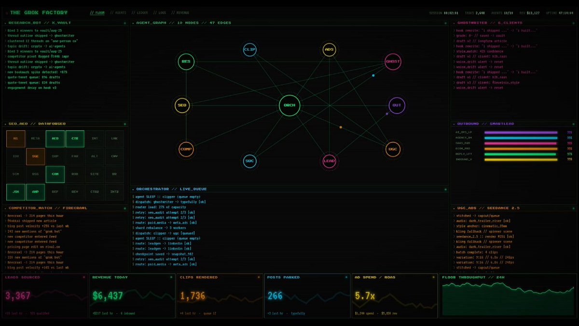This screenshot has height=326, width=579.
Task: Toggle the CAN tile
Action: point(55,174)
